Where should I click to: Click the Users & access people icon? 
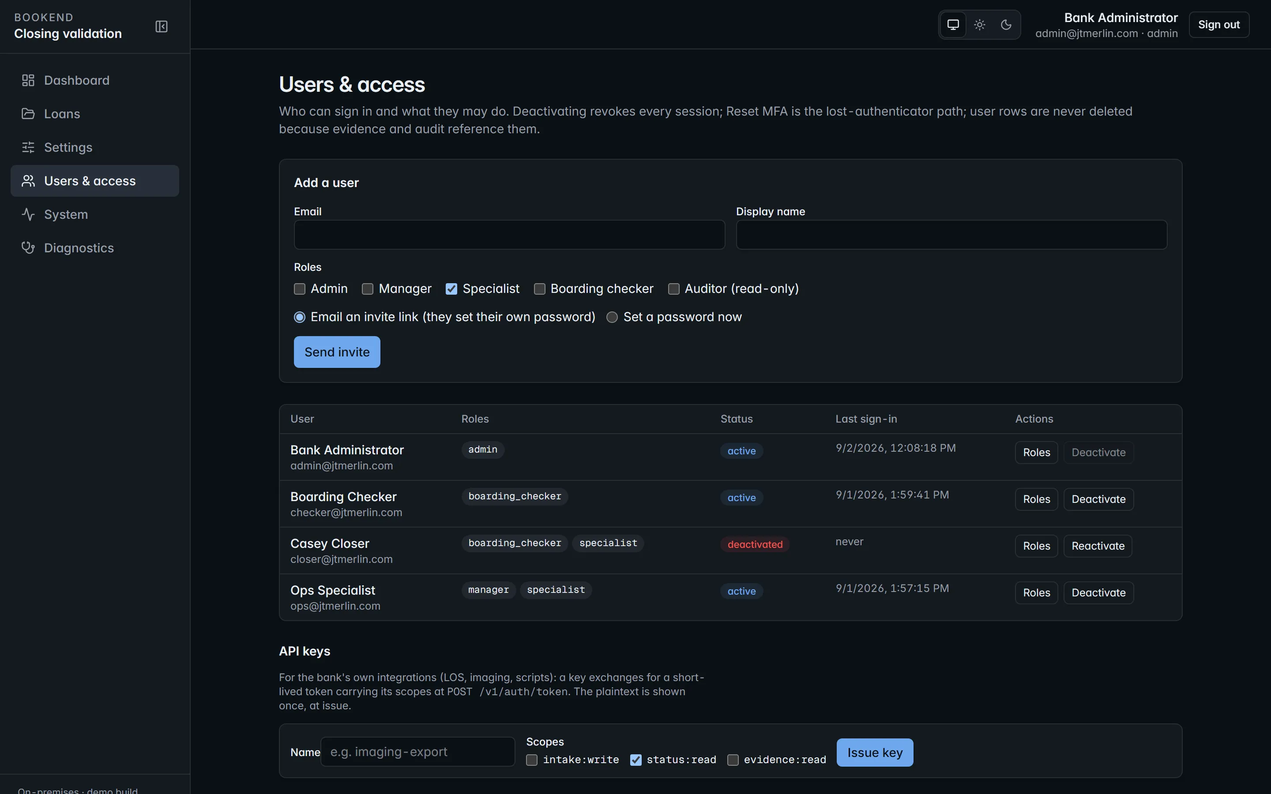click(x=28, y=181)
